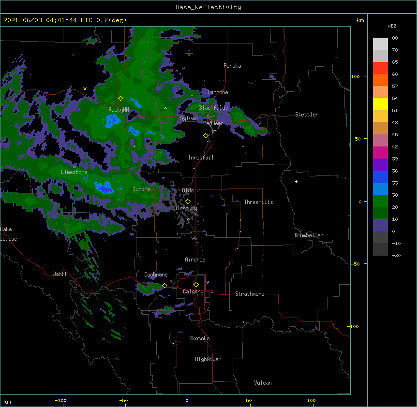This screenshot has width=417, height=407.
Task: Click the Lake Louise label
Action: coord(8,234)
